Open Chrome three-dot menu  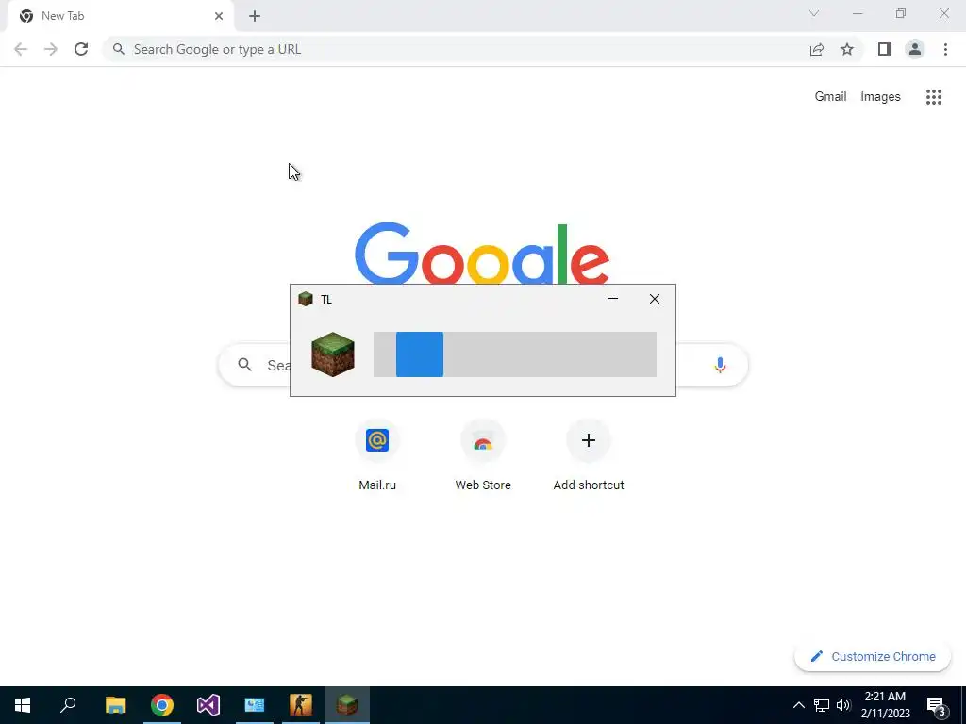(x=945, y=49)
